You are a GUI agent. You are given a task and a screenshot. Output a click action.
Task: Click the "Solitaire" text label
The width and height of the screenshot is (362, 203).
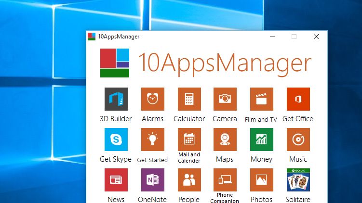[298, 199]
